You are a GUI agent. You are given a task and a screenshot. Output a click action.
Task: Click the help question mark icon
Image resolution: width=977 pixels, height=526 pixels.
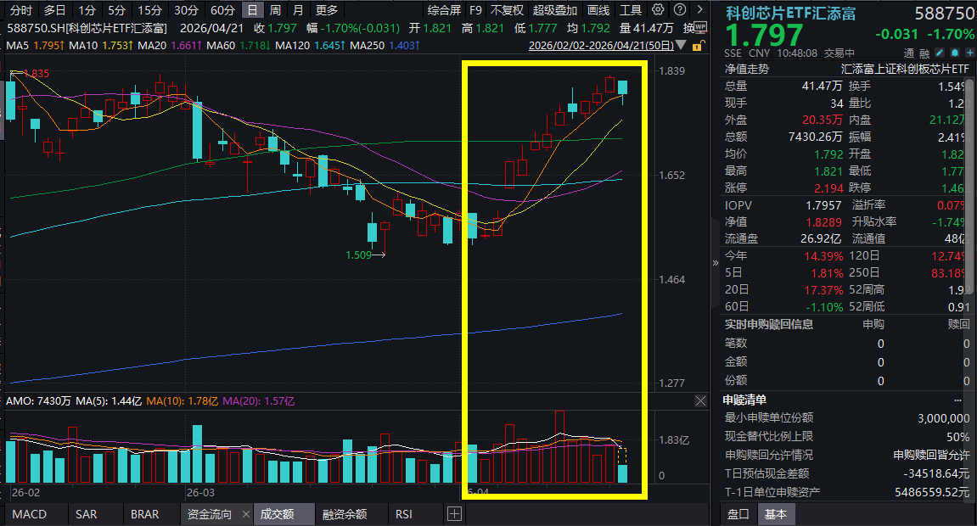[x=680, y=10]
